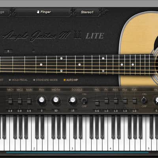Click the MIC1 volume fader

point(10,101)
